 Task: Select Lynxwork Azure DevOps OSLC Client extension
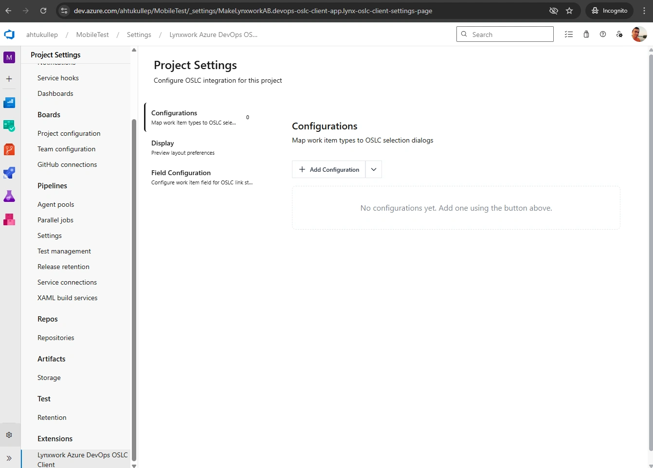(76, 459)
